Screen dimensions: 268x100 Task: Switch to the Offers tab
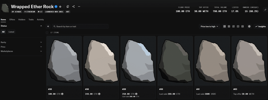pyautogui.click(x=12, y=20)
